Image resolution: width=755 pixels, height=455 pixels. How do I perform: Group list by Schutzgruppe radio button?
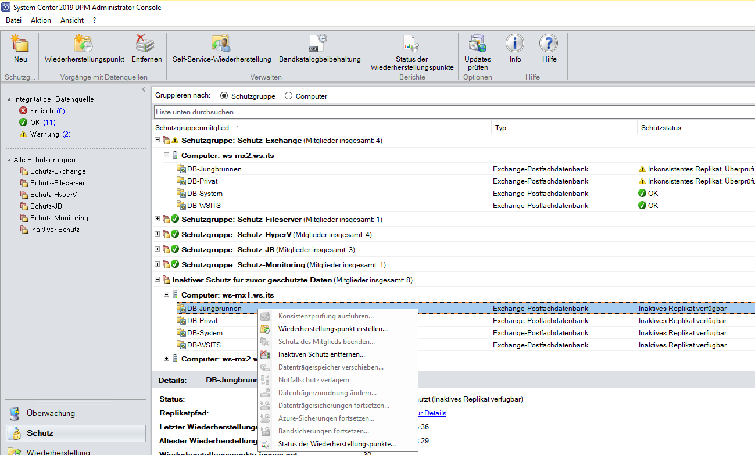pos(224,96)
